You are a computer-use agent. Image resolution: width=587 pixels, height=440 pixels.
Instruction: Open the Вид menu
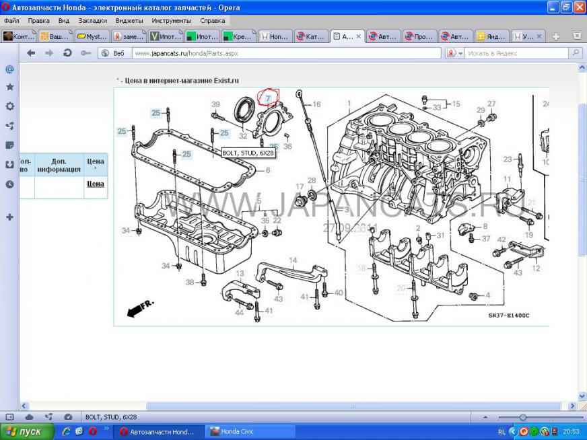(64, 21)
